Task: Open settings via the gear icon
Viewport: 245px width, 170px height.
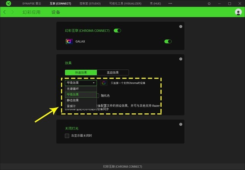Action: coord(209,3)
